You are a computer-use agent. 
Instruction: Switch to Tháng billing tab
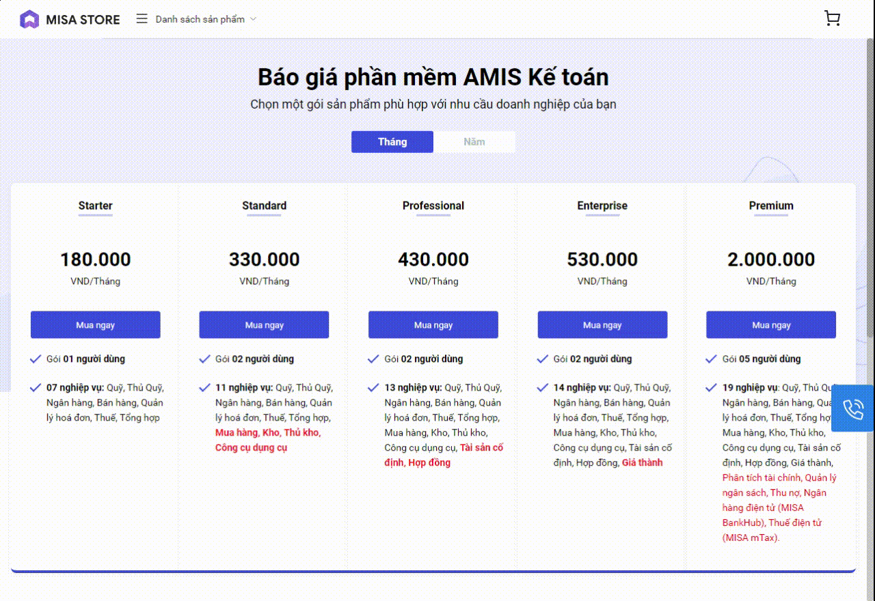point(392,142)
